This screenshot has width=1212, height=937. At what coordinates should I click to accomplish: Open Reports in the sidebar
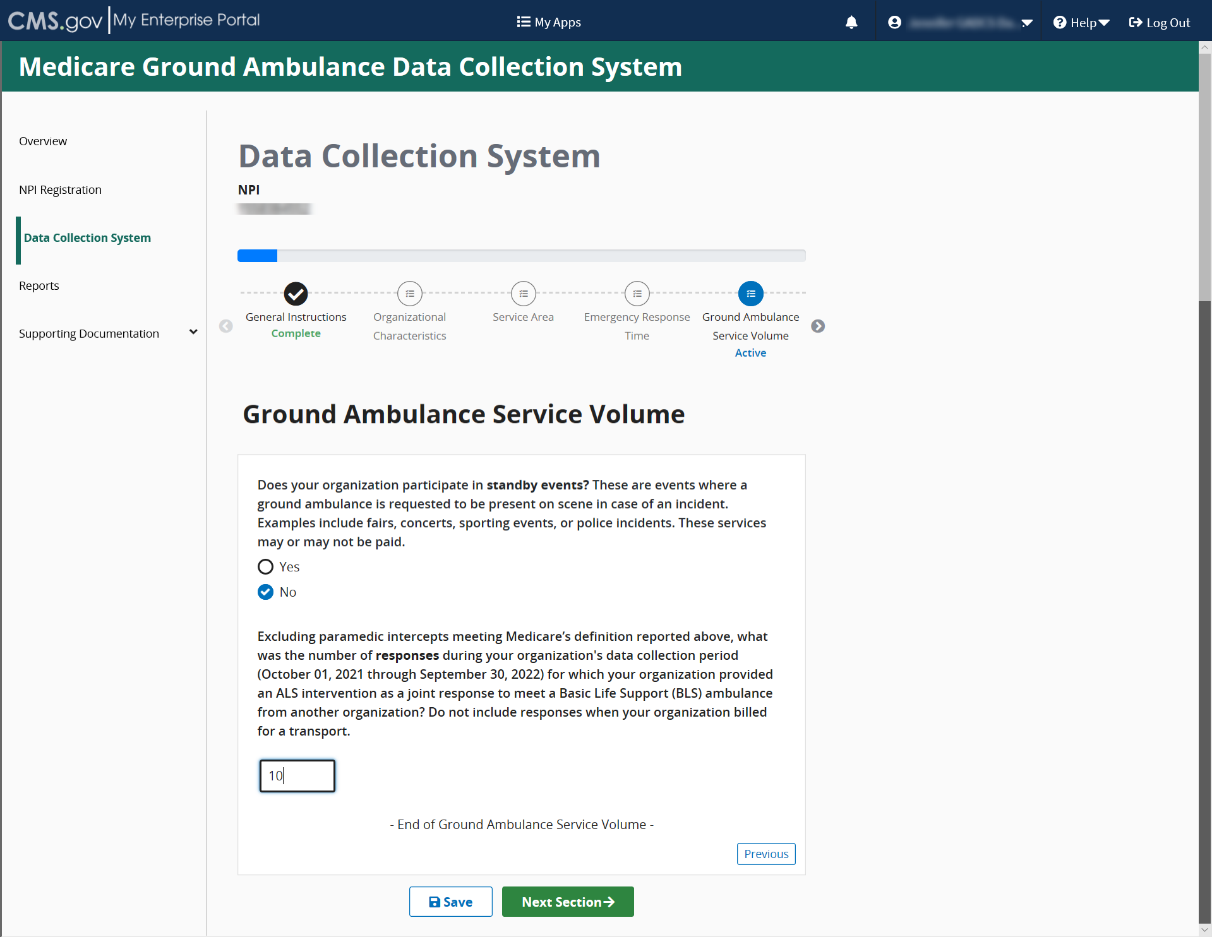39,286
